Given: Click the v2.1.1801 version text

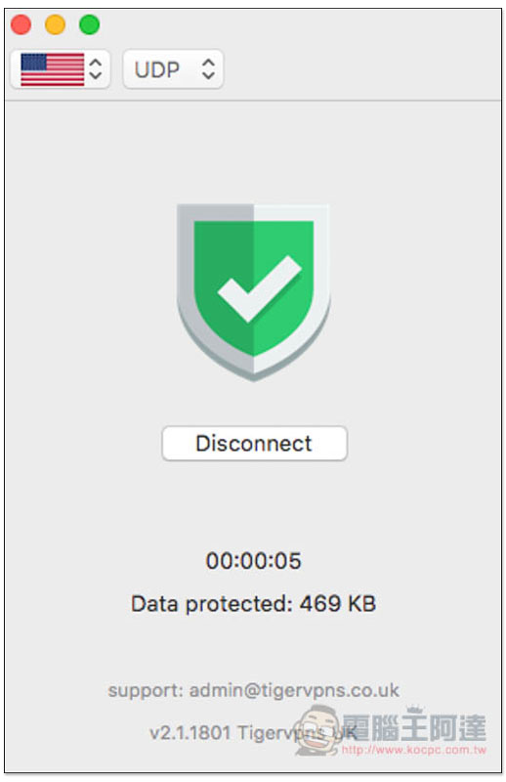Looking at the screenshot, I should point(190,732).
